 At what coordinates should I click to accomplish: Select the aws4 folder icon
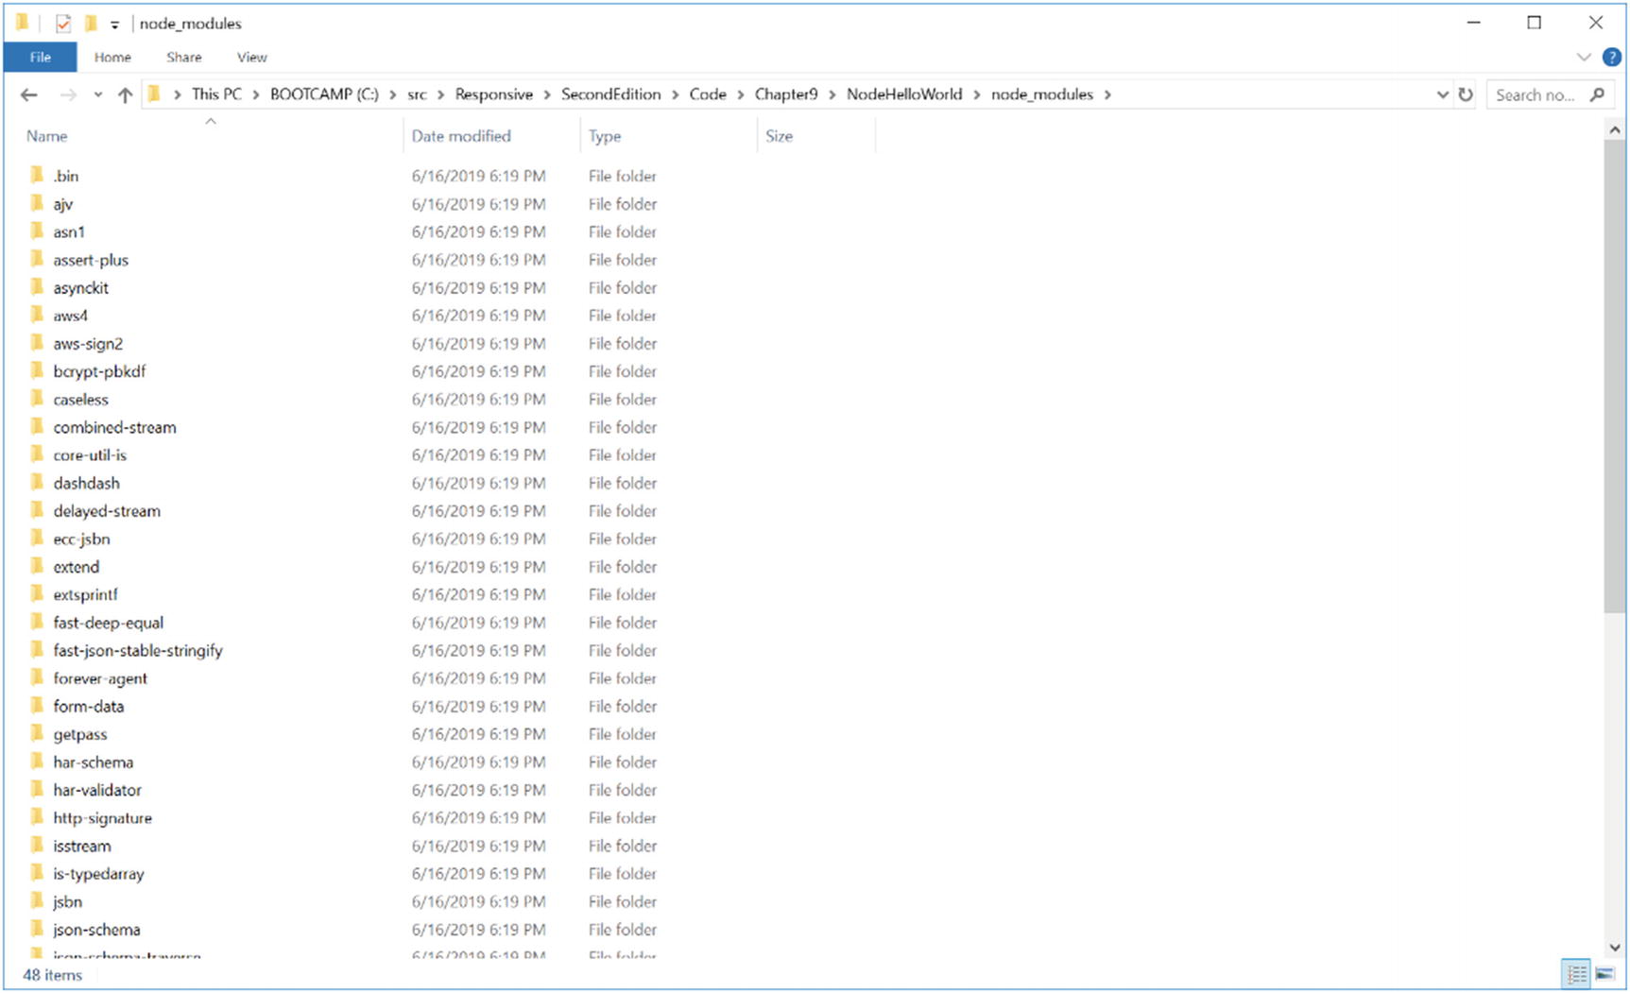click(x=37, y=315)
